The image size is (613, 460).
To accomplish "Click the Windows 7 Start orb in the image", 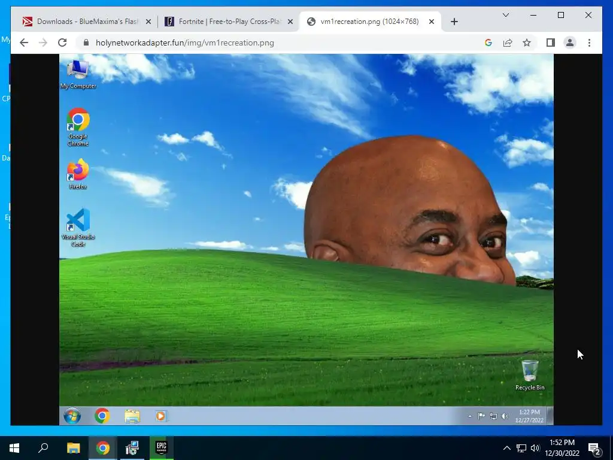I will [72, 416].
